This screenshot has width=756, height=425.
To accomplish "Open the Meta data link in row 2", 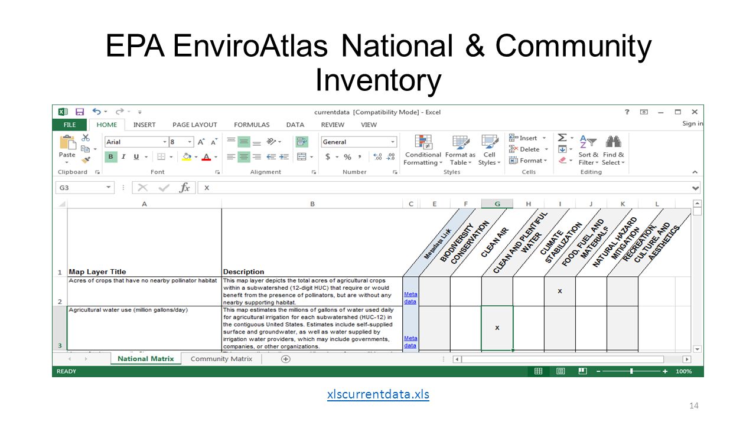I will tap(410, 297).
